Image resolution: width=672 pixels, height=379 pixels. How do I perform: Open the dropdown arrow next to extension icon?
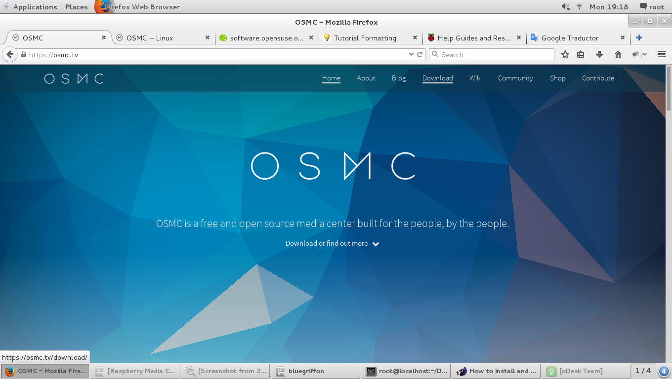click(644, 54)
